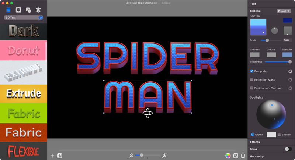The width and height of the screenshot is (295, 160).
Task: Turn on the Mask toggle
Action: click(x=288, y=149)
